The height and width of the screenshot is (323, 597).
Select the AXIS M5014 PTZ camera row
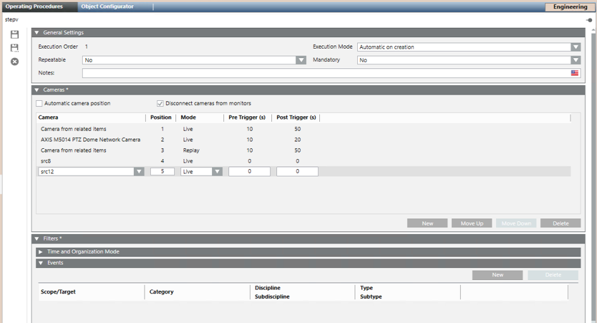click(x=90, y=139)
